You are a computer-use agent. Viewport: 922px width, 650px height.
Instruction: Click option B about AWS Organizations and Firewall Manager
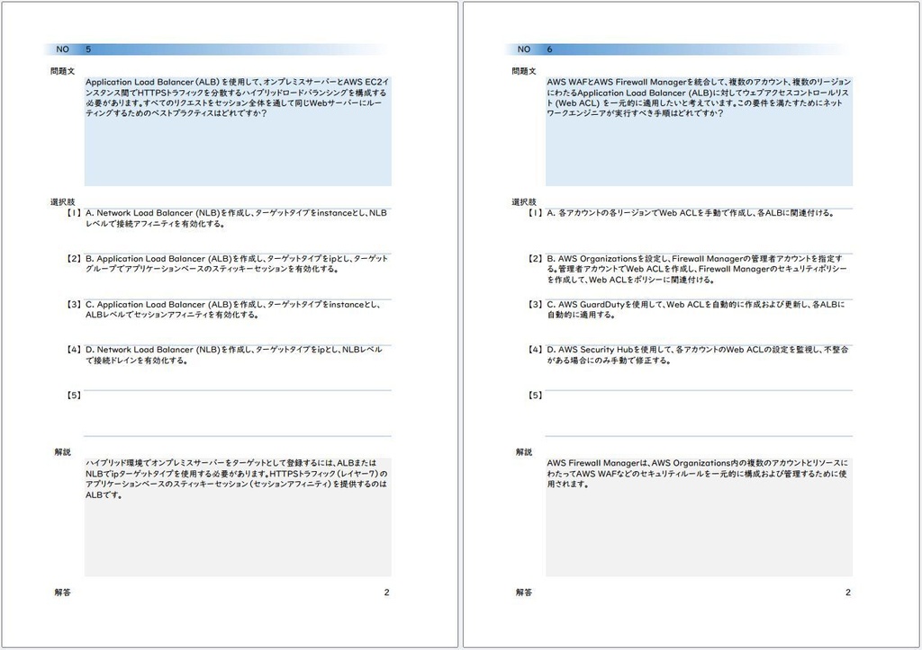[698, 269]
